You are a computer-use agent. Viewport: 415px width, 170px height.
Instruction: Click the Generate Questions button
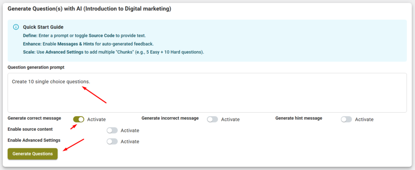pos(33,154)
